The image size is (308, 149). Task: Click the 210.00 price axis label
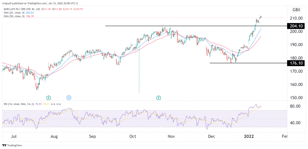[x=297, y=18]
